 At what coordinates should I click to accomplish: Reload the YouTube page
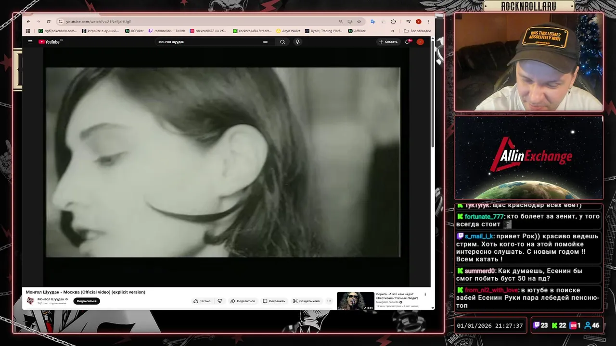click(x=49, y=22)
